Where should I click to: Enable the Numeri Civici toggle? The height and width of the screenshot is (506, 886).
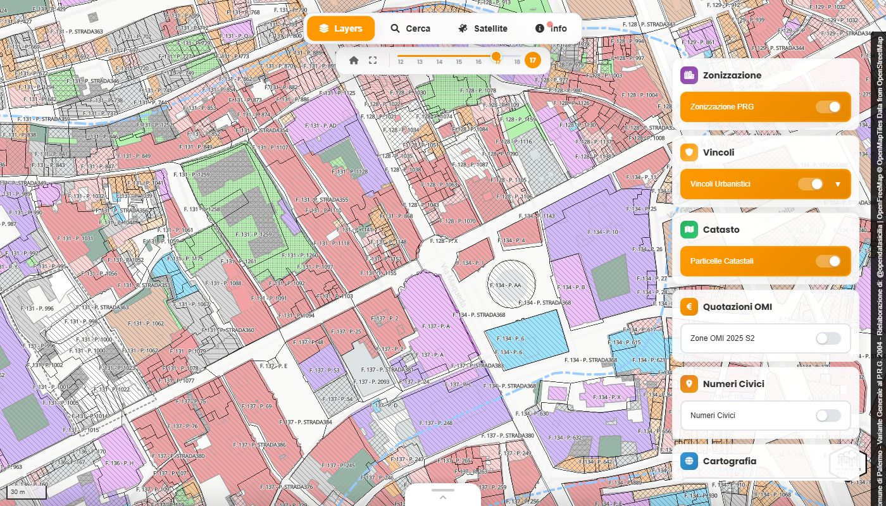pyautogui.click(x=828, y=416)
